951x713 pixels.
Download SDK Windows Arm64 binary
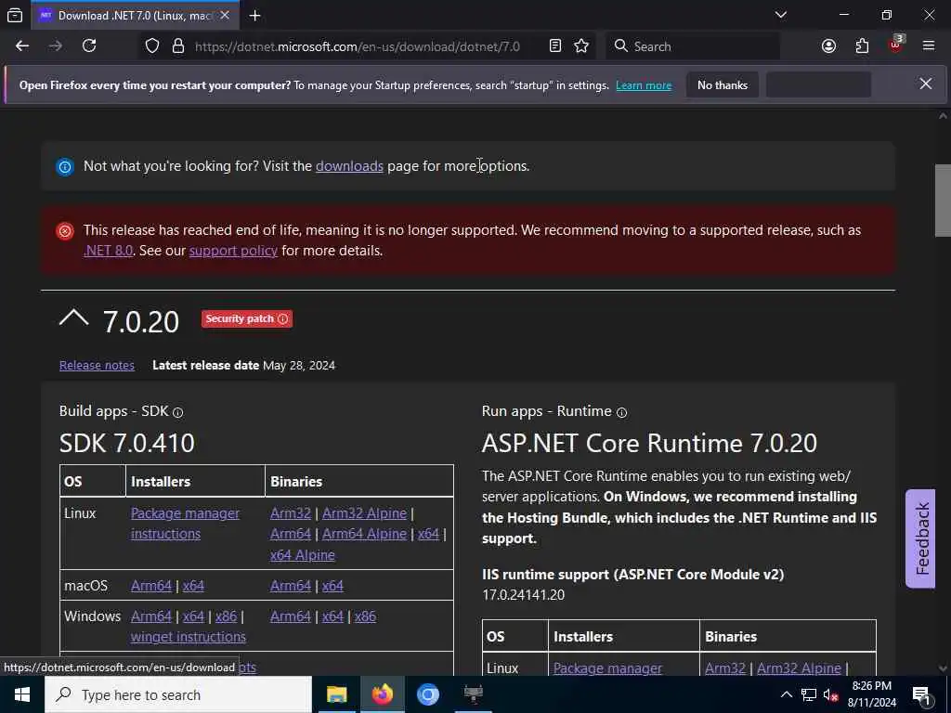click(291, 616)
